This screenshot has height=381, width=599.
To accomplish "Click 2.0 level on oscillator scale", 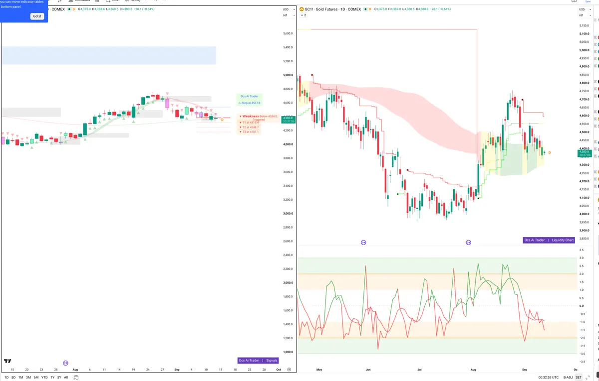I will click(581, 274).
